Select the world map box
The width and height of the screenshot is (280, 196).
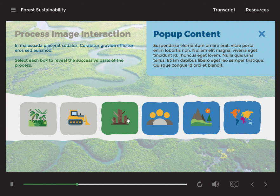[242, 118]
